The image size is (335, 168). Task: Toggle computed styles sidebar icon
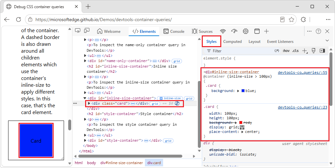point(322,51)
